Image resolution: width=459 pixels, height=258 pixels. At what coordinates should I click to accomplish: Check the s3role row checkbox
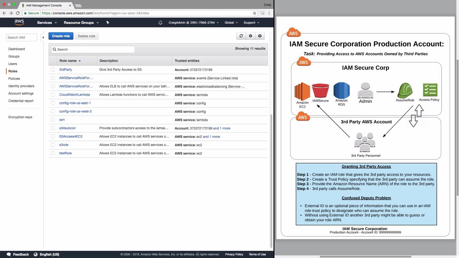(x=53, y=145)
